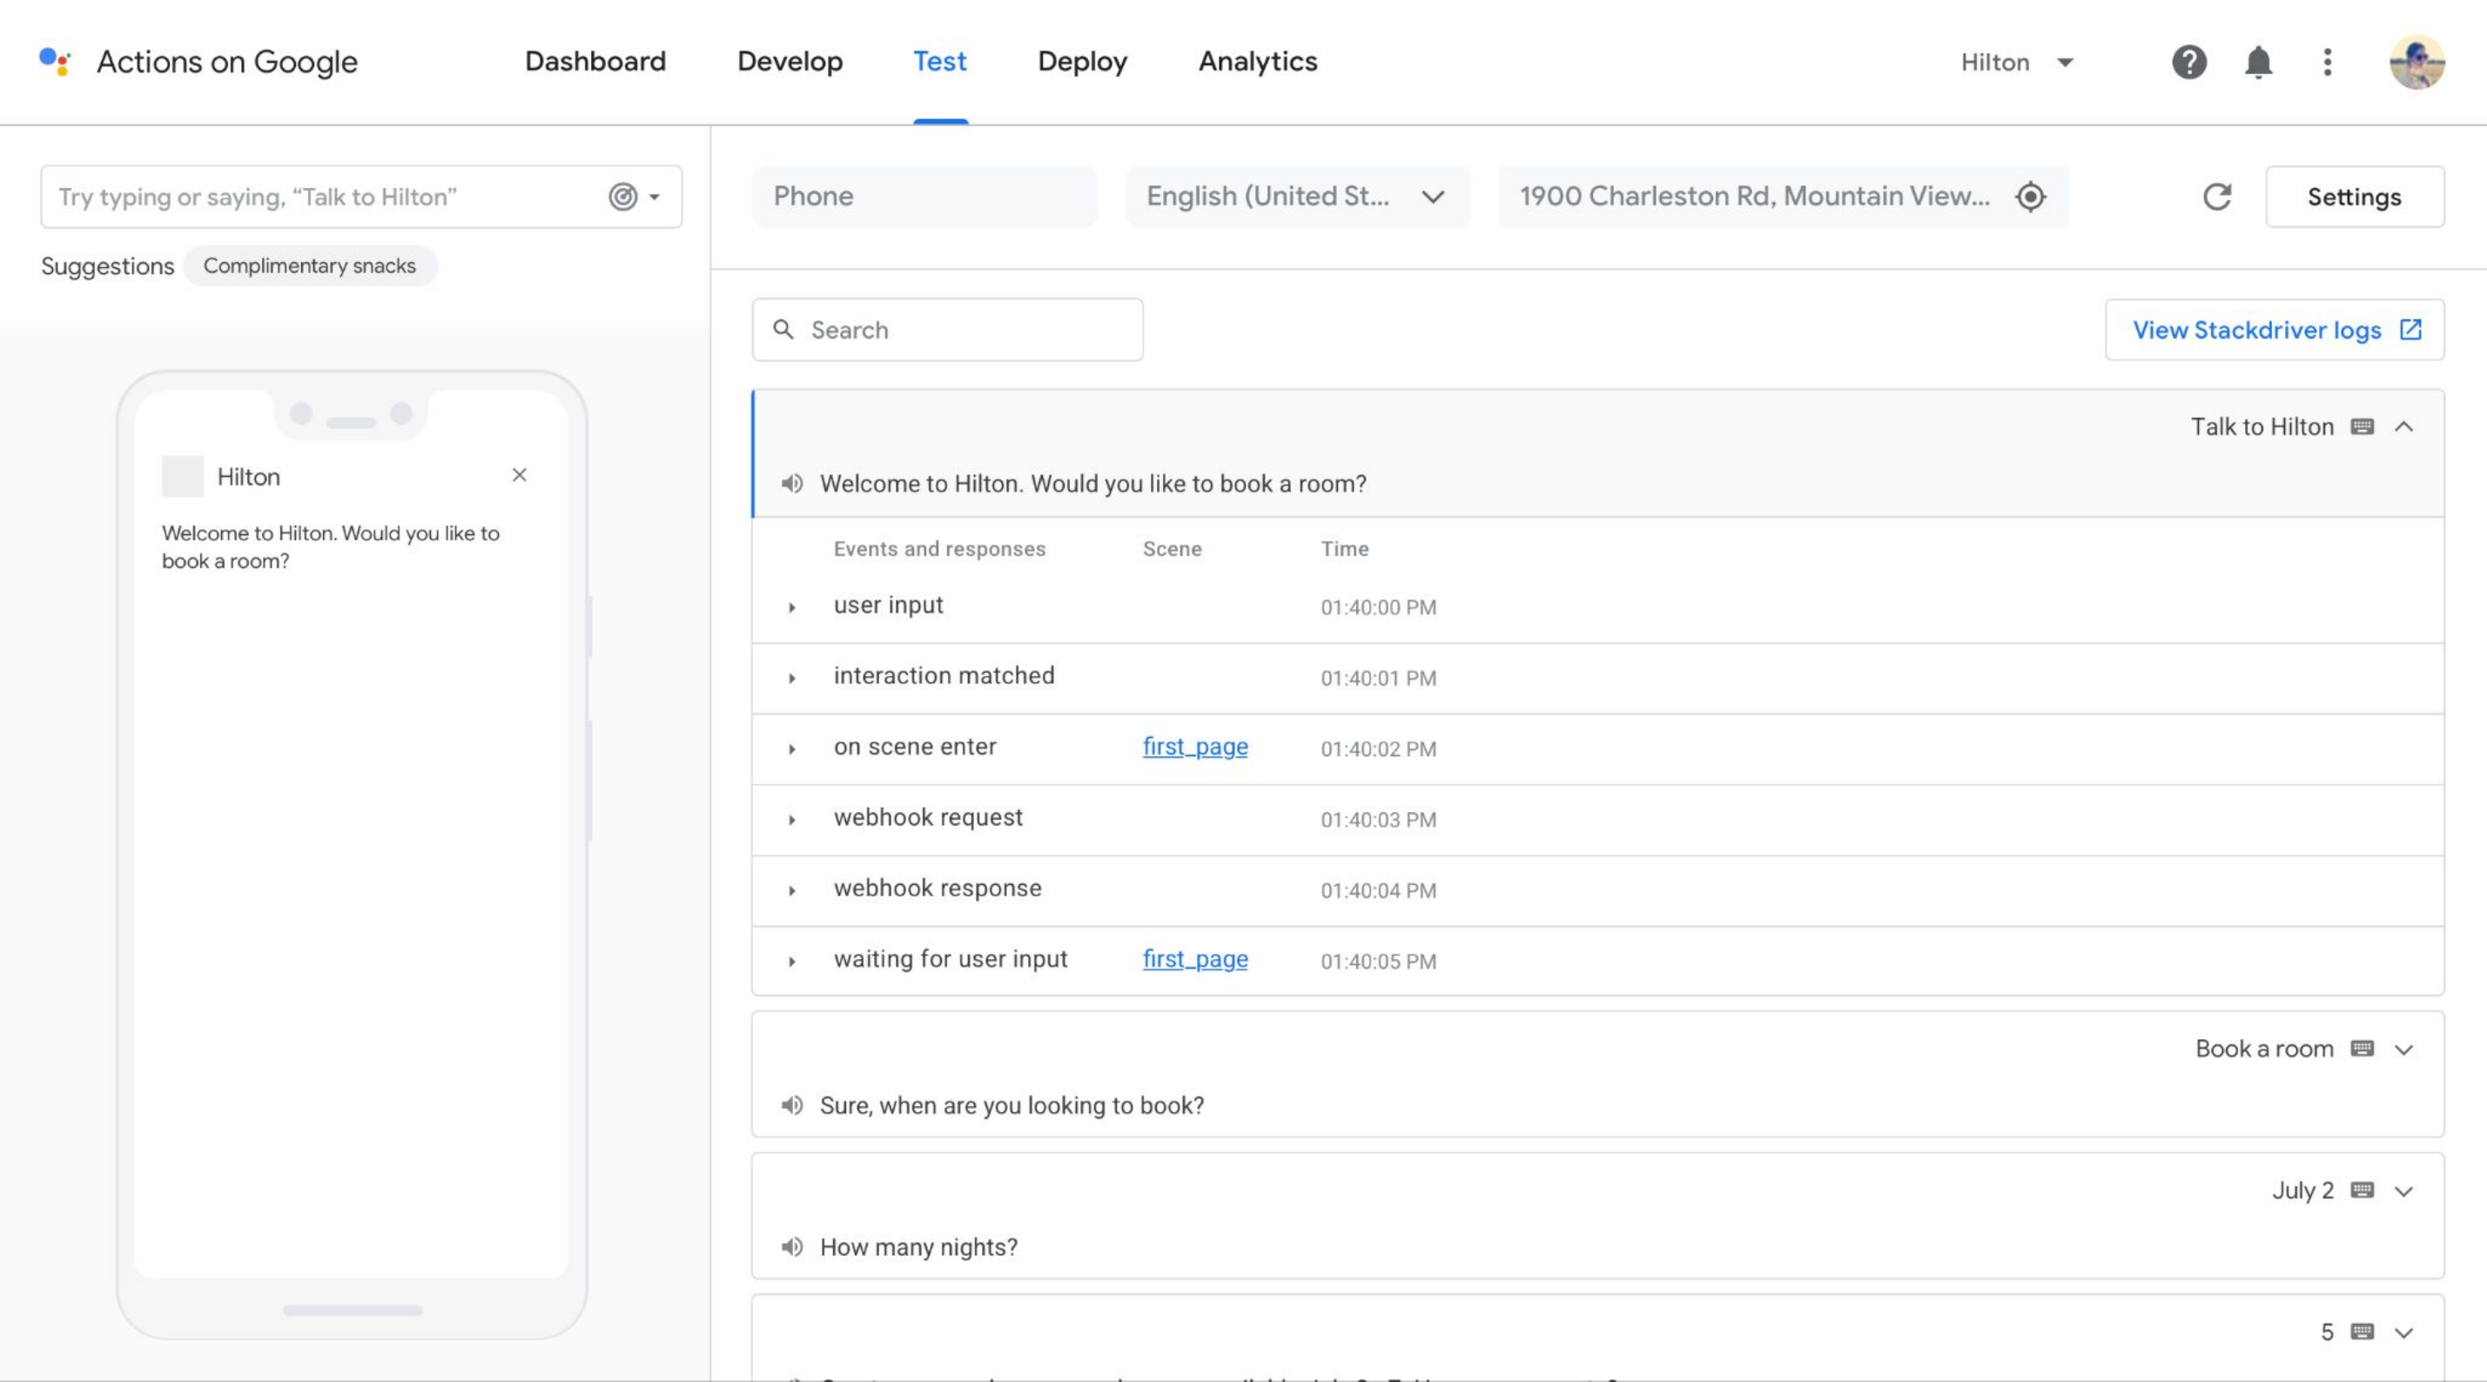Click the keyboard icon next to Book a room
Image resolution: width=2487 pixels, height=1382 pixels.
tap(2362, 1048)
